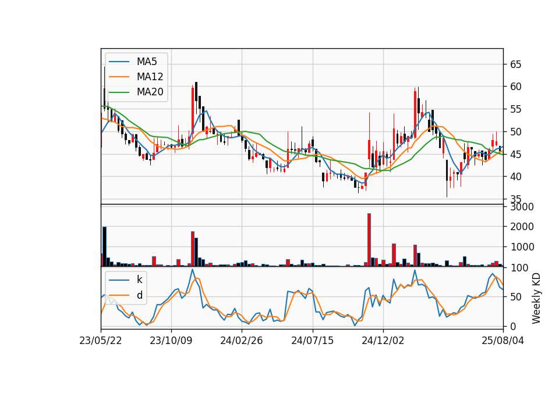Click the MA5 legend label
Screen dimensions: 559x401
[x=147, y=62]
